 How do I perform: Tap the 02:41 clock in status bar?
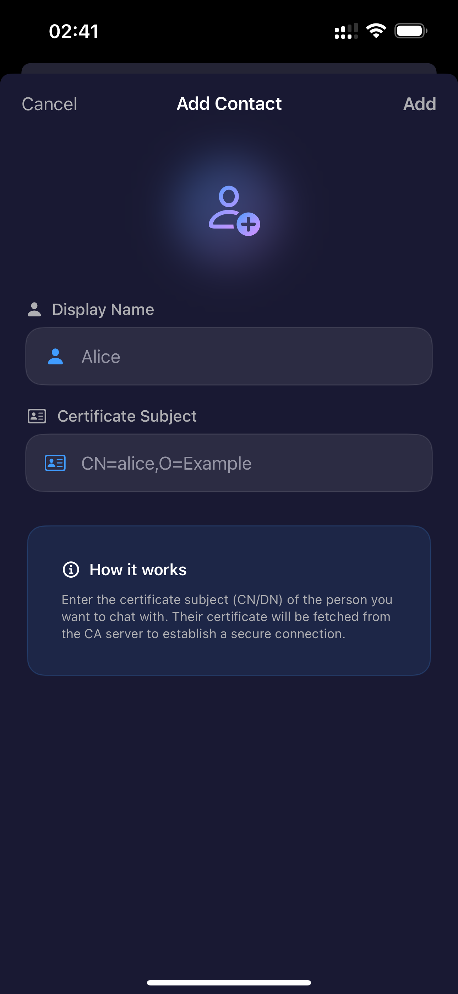[x=73, y=31]
